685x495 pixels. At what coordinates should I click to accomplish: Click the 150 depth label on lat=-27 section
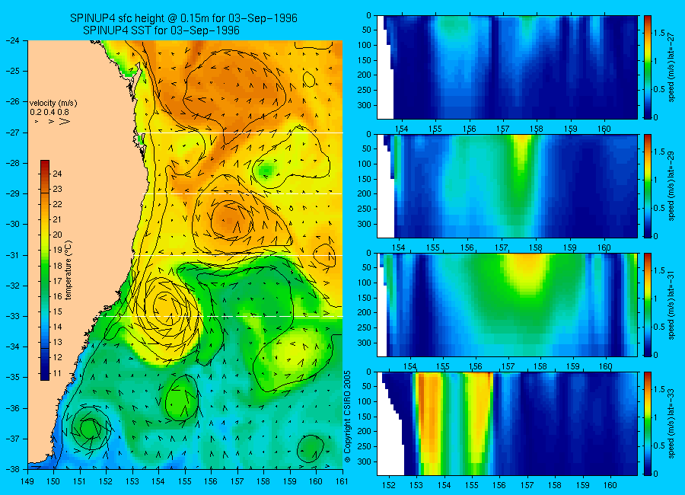click(364, 60)
